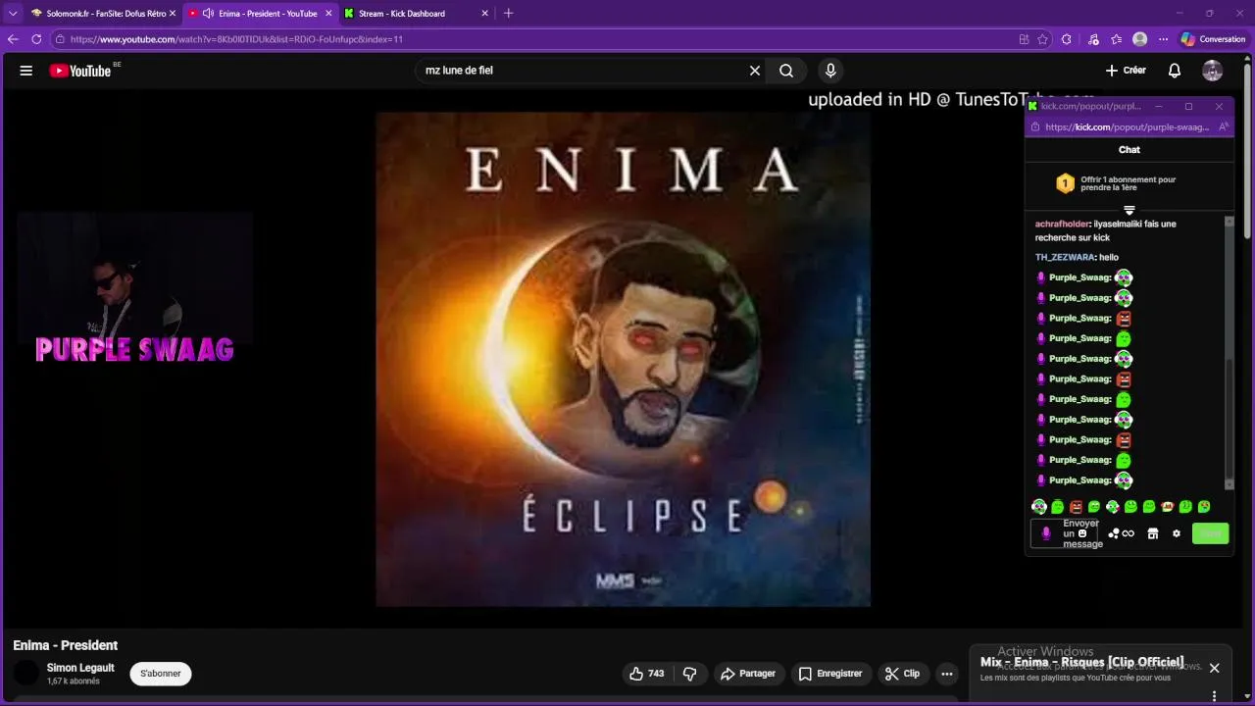Start voice search with the microphone

(x=830, y=71)
